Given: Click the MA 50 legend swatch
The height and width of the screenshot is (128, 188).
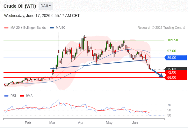Looking at the screenshot, I should point(52,28).
